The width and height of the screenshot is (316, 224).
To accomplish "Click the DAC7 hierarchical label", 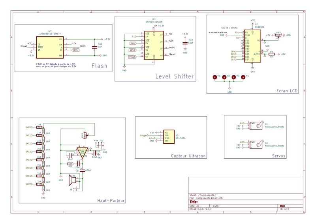I will tap(29, 184).
